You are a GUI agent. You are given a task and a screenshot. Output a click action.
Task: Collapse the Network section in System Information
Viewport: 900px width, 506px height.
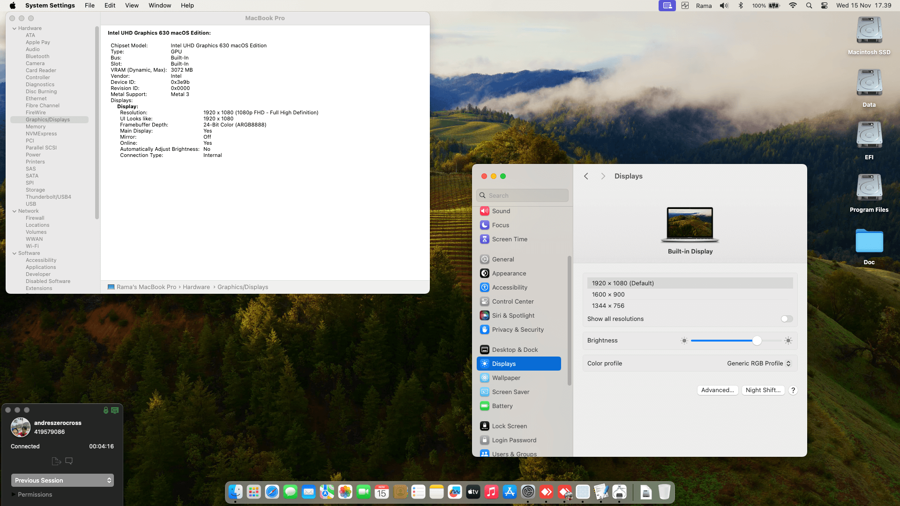point(15,211)
